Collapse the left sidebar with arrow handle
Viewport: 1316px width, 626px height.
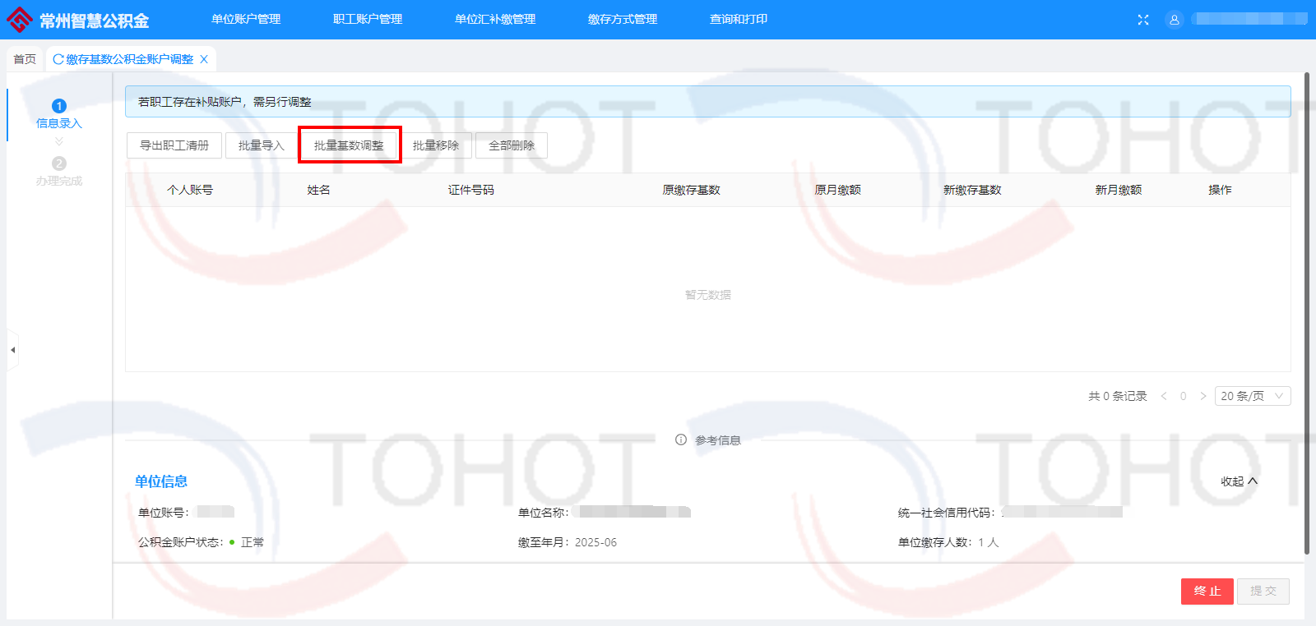[12, 350]
